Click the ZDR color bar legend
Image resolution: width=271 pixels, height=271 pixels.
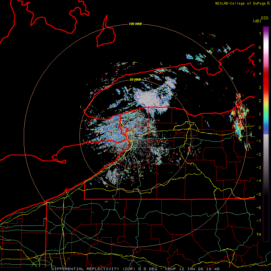tap(266, 134)
